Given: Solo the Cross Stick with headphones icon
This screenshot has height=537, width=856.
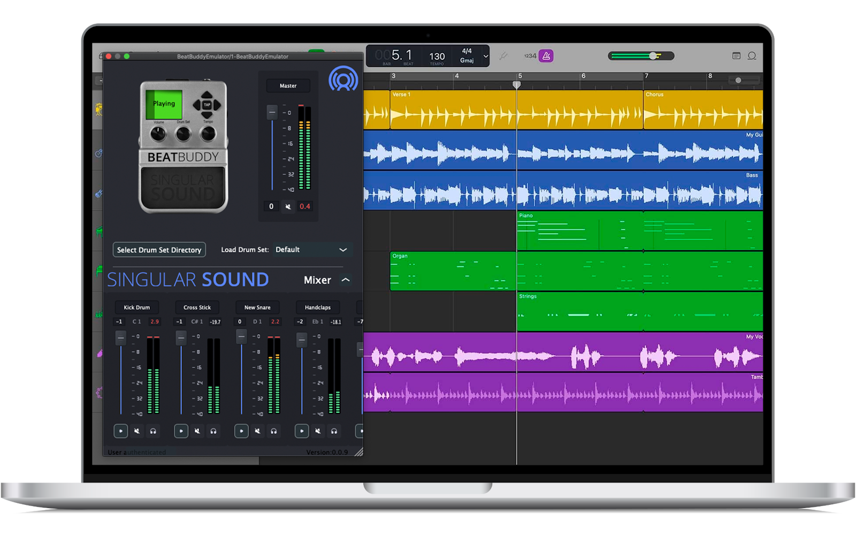Looking at the screenshot, I should pyautogui.click(x=213, y=431).
